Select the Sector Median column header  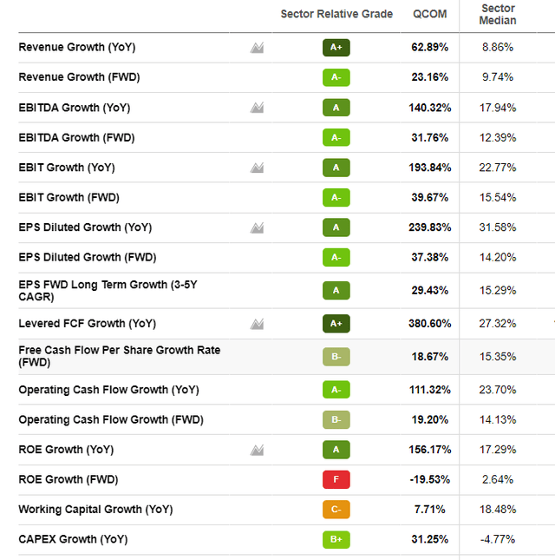tap(498, 14)
